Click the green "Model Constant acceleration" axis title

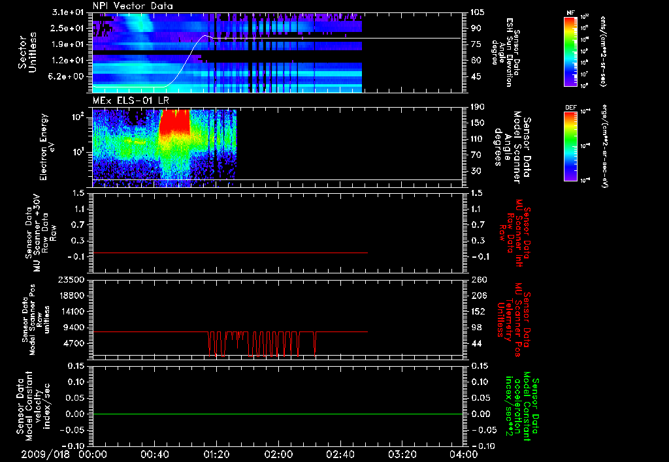(x=522, y=407)
